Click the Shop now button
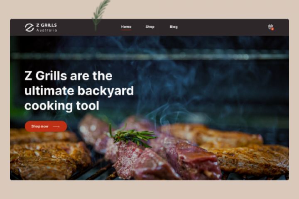The width and height of the screenshot is (299, 199). [x=46, y=126]
